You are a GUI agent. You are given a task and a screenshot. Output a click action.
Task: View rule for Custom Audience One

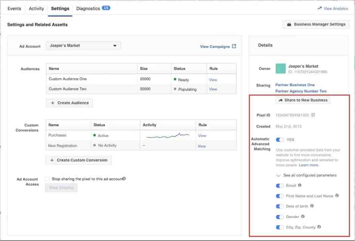tap(213, 80)
